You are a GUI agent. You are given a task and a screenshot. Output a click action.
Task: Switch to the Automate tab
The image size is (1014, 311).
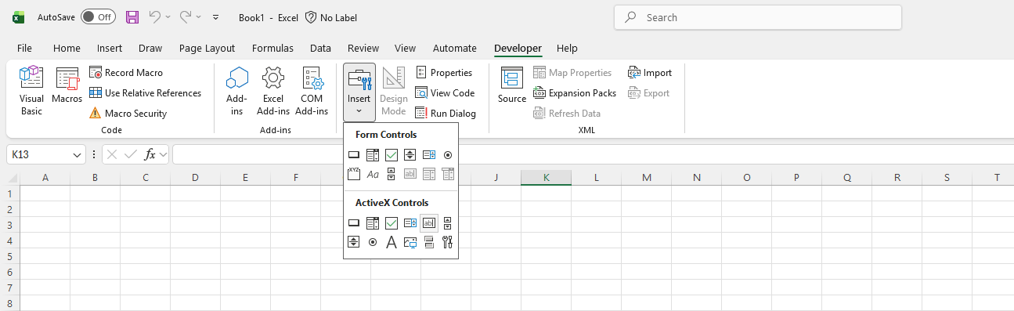point(454,48)
